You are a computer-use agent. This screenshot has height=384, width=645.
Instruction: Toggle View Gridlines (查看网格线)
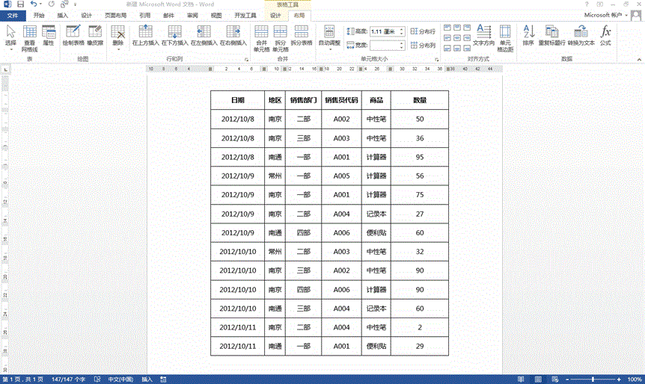click(30, 34)
